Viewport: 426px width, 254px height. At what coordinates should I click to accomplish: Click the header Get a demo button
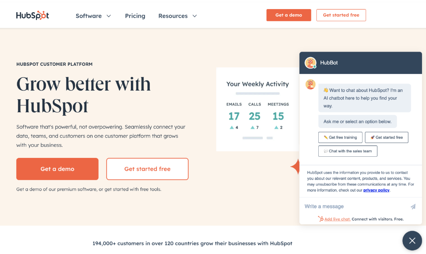[288, 15]
